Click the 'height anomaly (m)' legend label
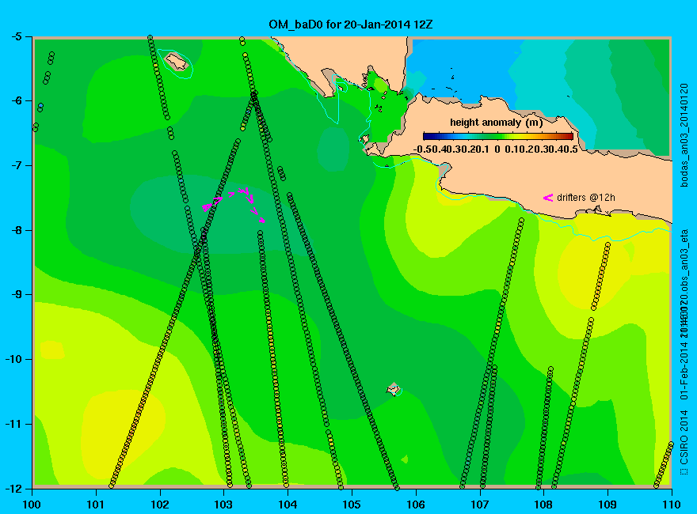697x514 pixels. 496,122
